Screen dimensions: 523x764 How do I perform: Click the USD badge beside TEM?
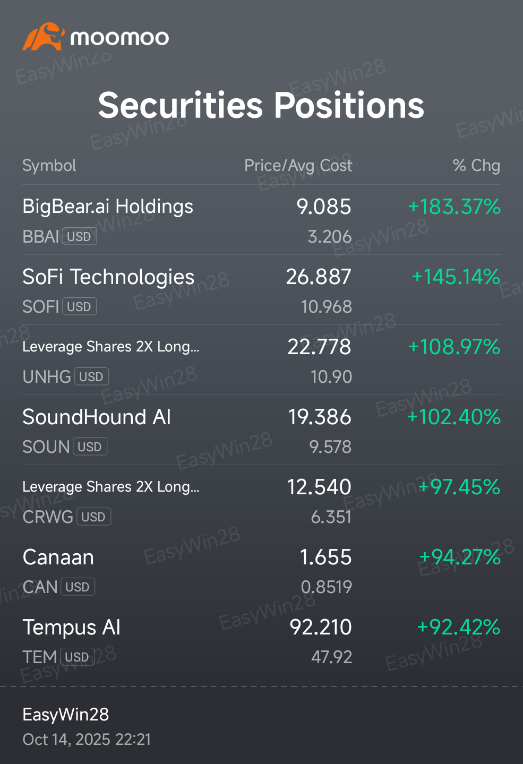[x=78, y=657]
